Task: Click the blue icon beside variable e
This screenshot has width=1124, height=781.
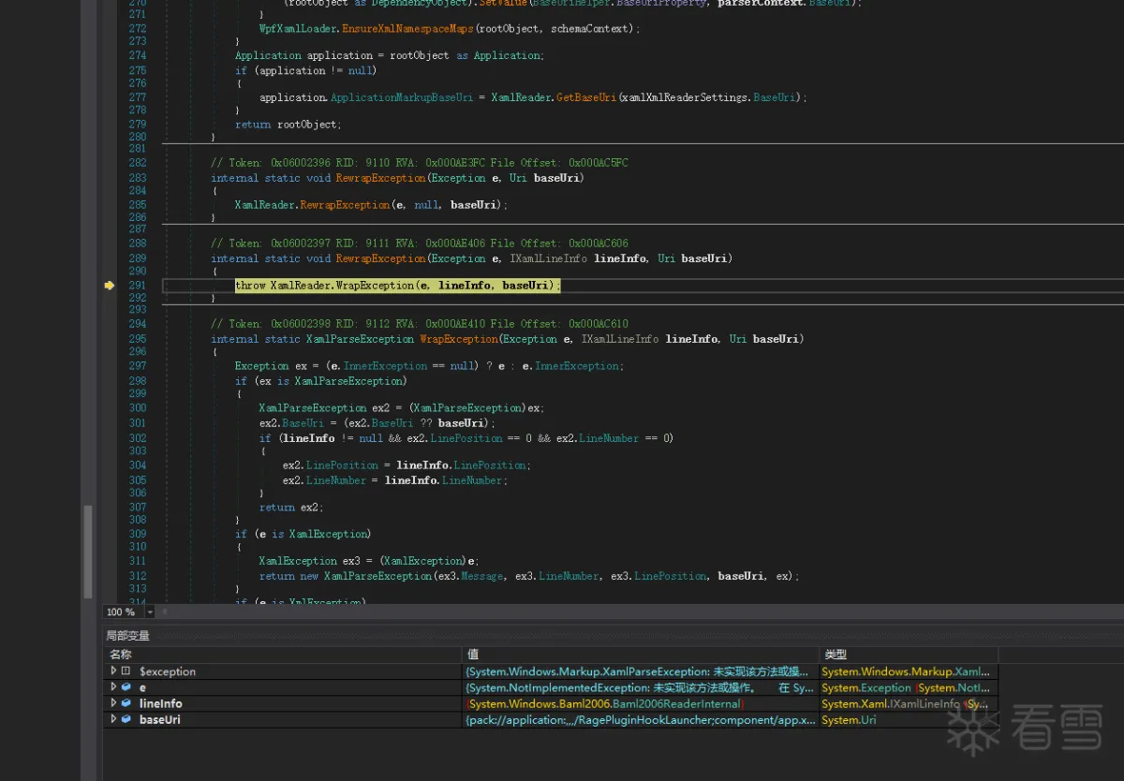Action: (126, 687)
